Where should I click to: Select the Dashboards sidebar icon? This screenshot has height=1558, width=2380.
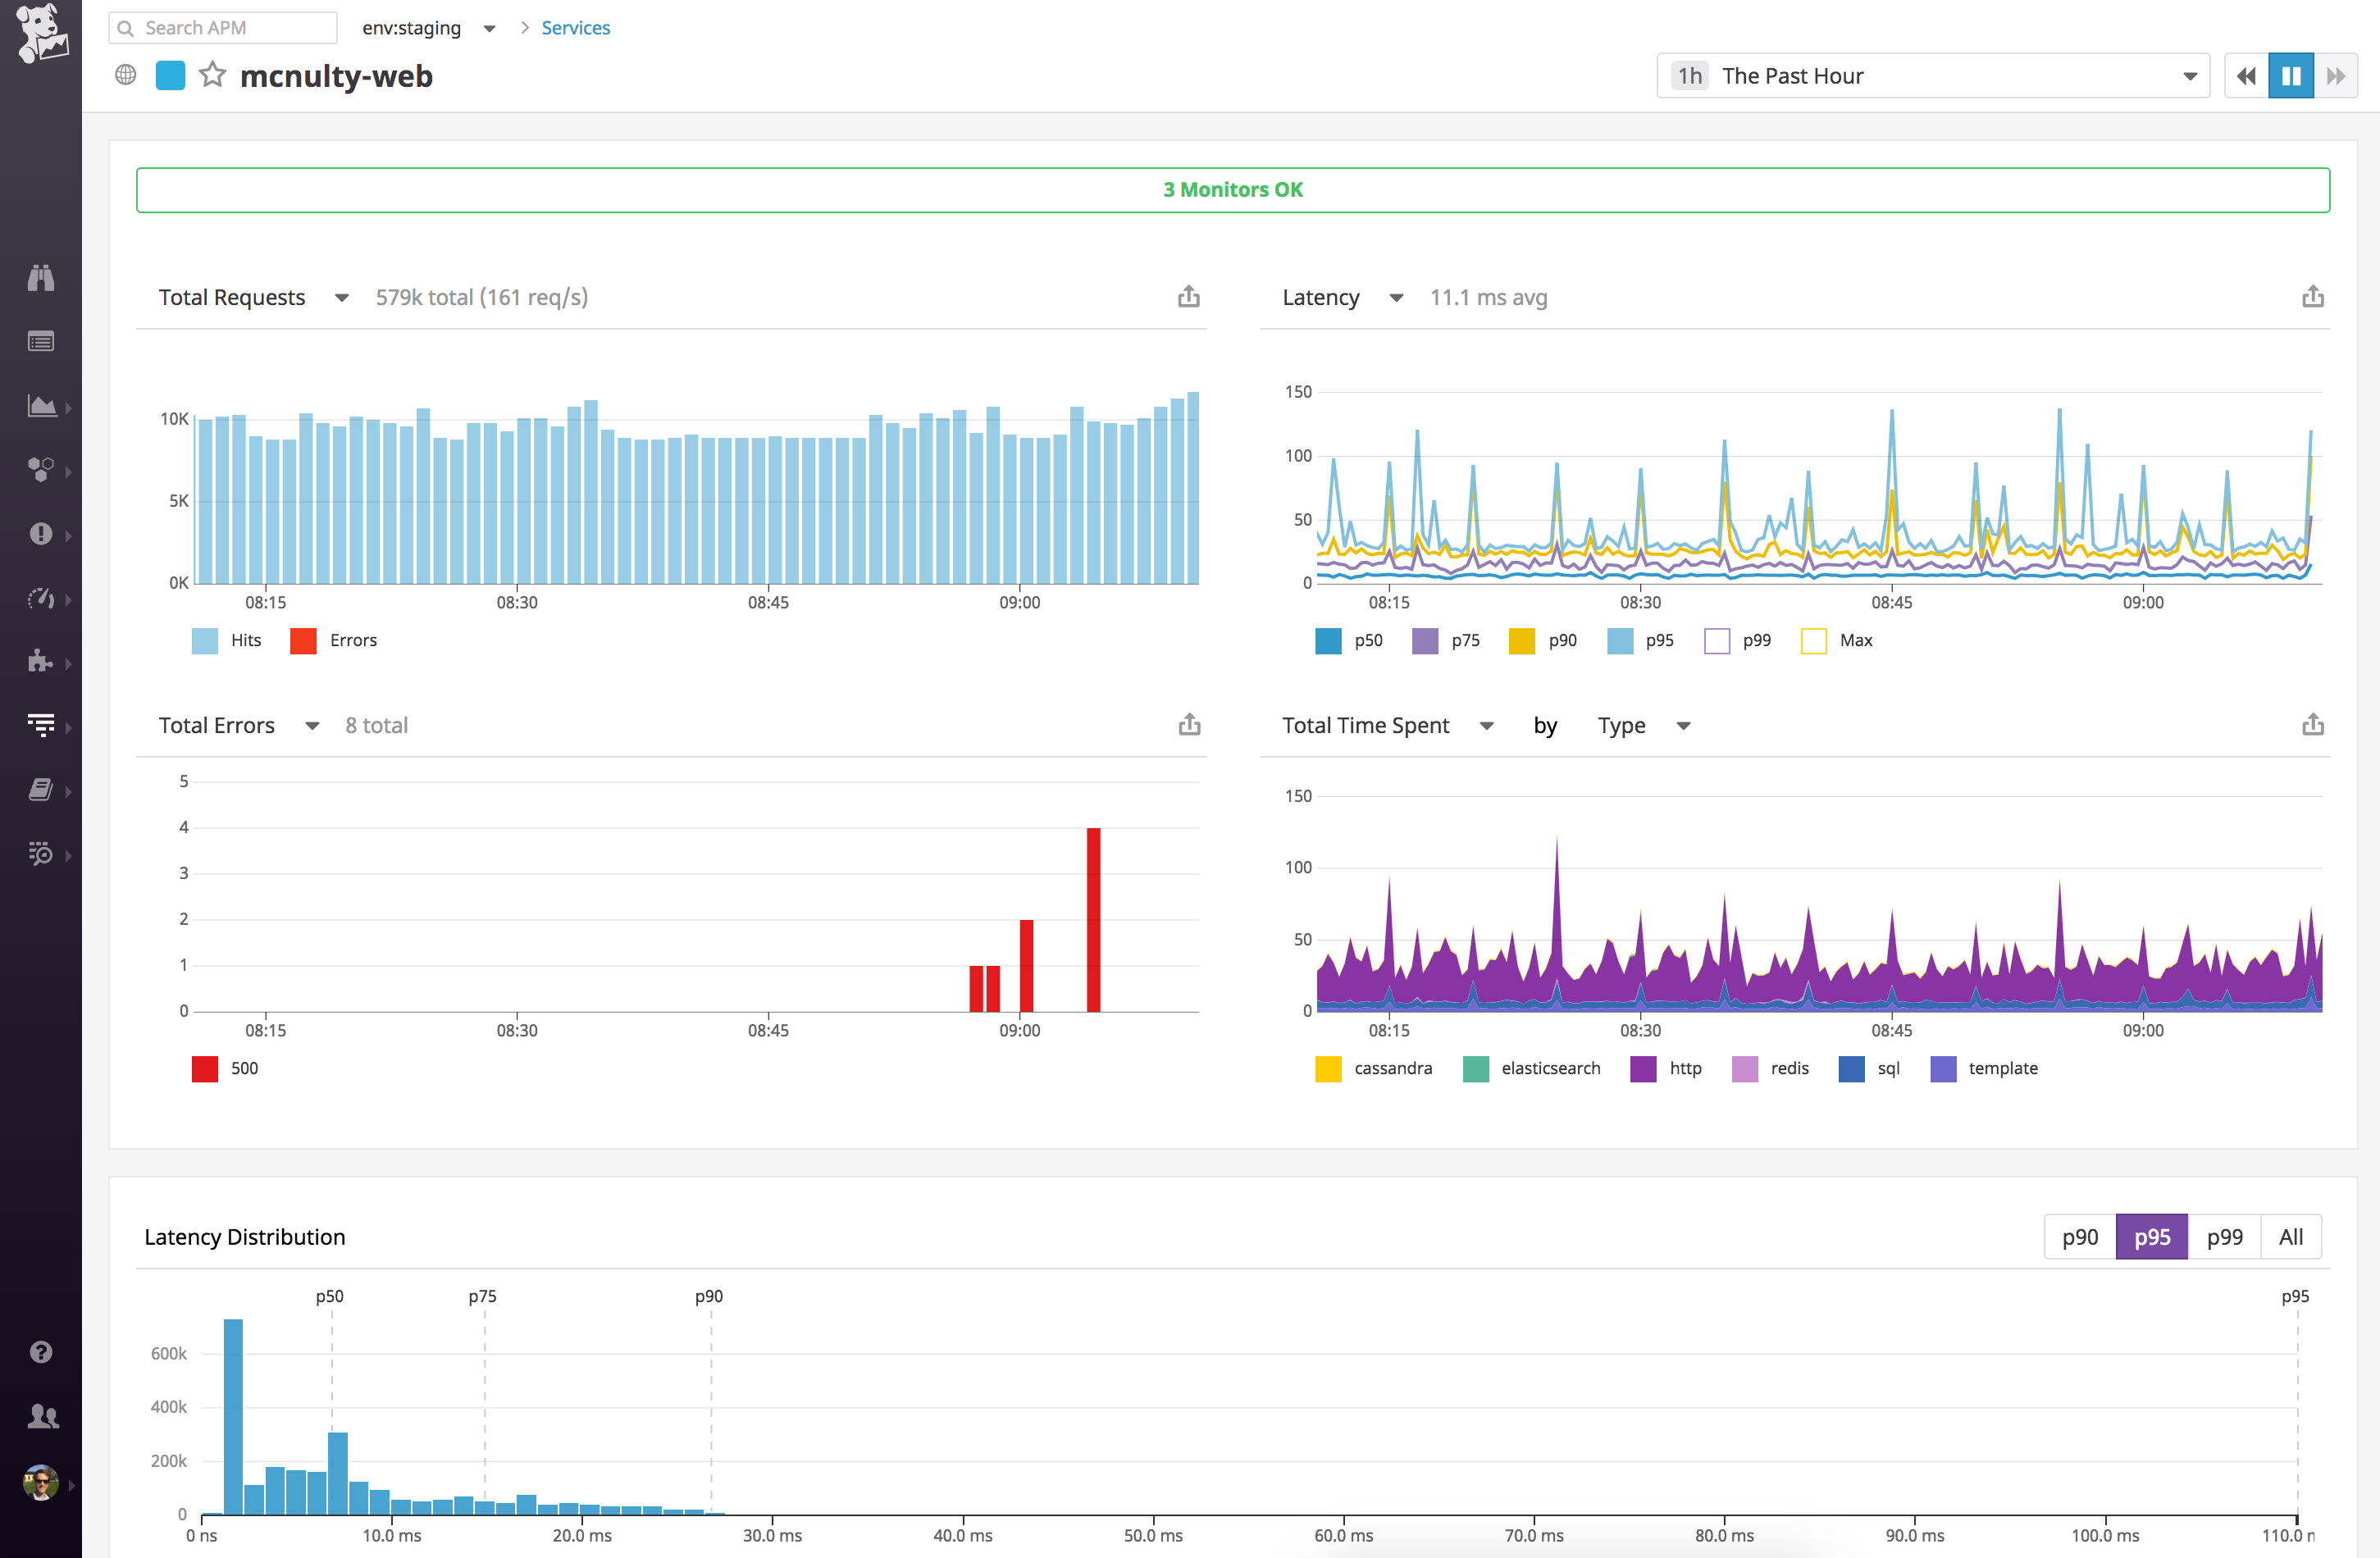40,407
